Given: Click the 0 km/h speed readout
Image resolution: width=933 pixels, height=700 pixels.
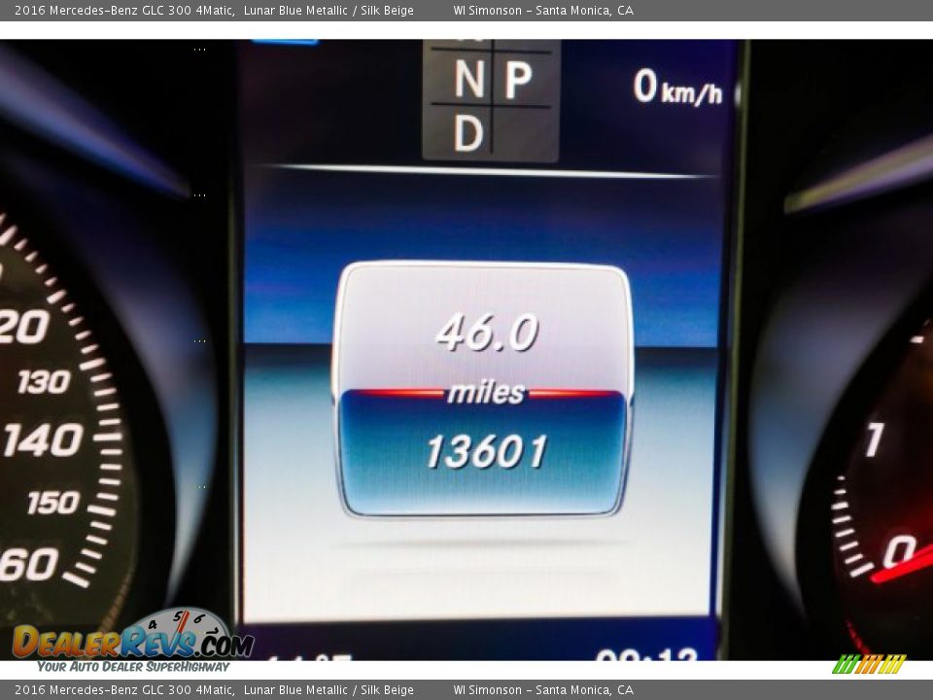Looking at the screenshot, I should pos(676,88).
